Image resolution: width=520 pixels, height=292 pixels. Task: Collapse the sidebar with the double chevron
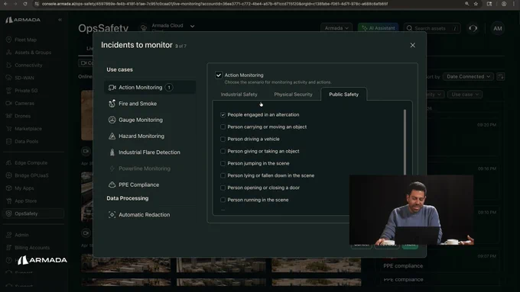coord(60,20)
